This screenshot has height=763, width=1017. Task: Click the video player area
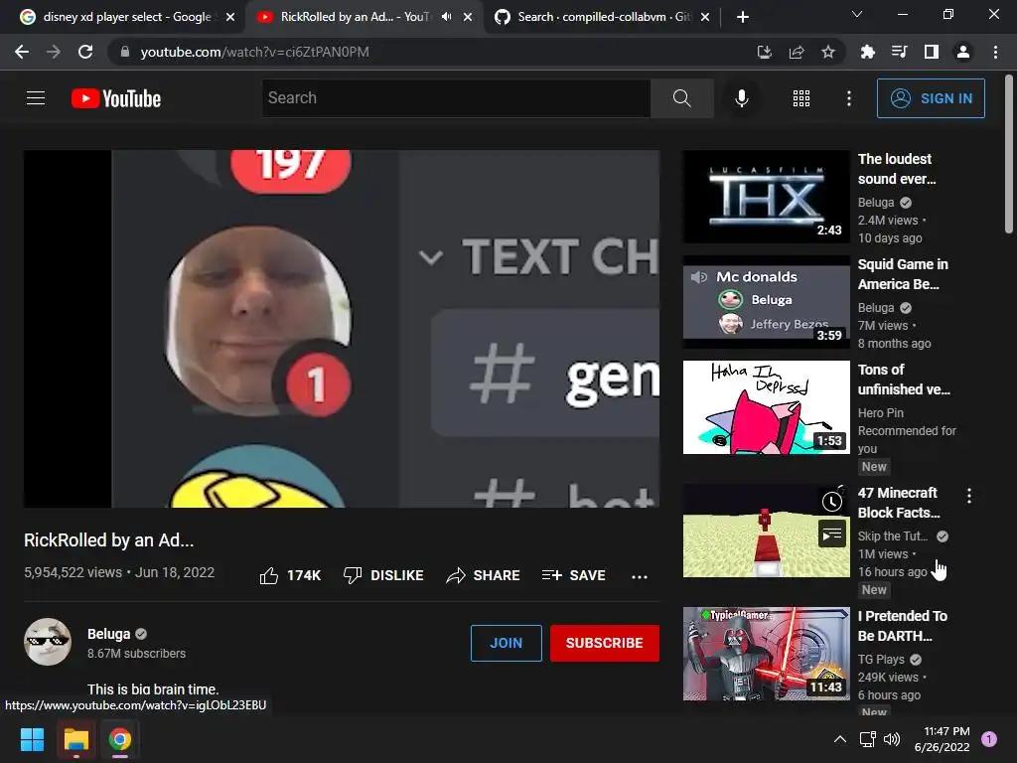[342, 328]
